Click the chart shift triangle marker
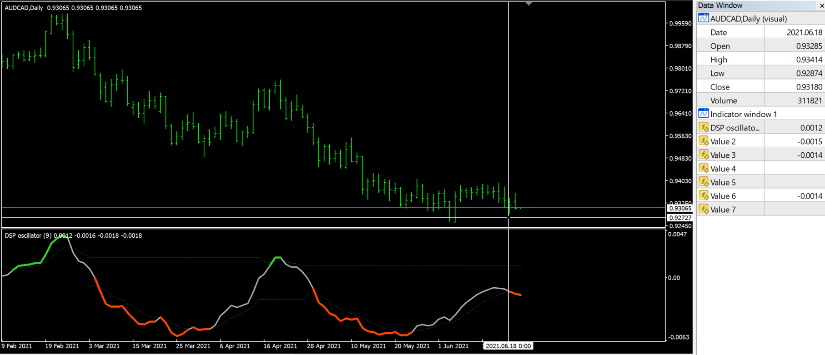The width and height of the screenshot is (825, 355). coord(528,4)
